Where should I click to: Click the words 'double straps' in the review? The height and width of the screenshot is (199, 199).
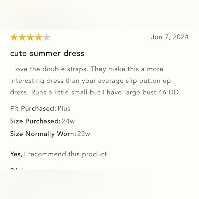coord(65,69)
